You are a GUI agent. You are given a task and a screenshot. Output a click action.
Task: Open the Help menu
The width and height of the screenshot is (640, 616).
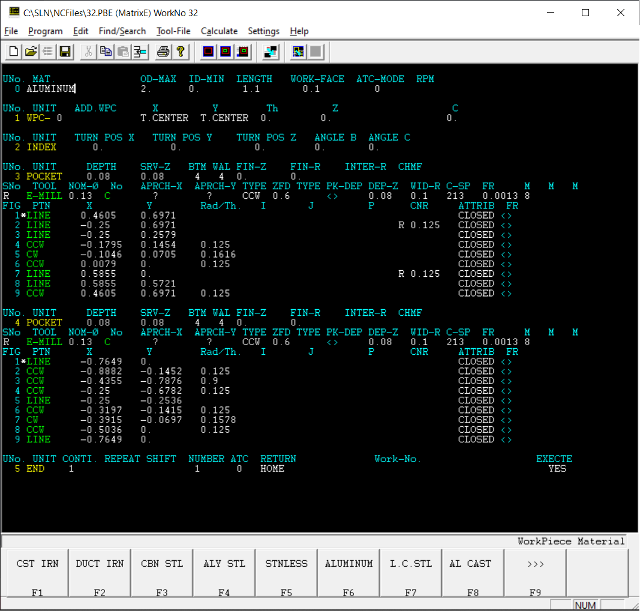pos(299,31)
